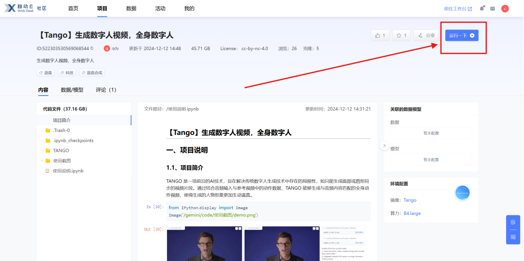Click the 代码文件 (37.16 GB) heading
This screenshot has width=524, height=261.
(x=65, y=109)
